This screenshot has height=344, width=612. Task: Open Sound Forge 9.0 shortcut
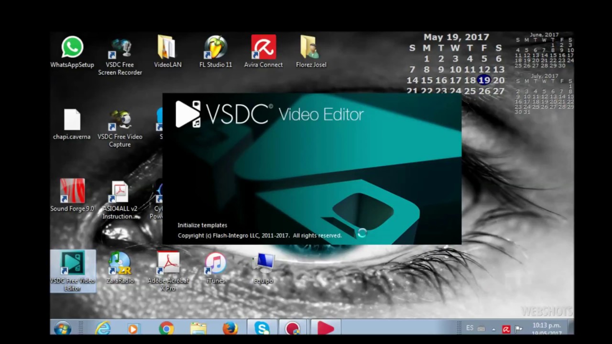point(72,196)
